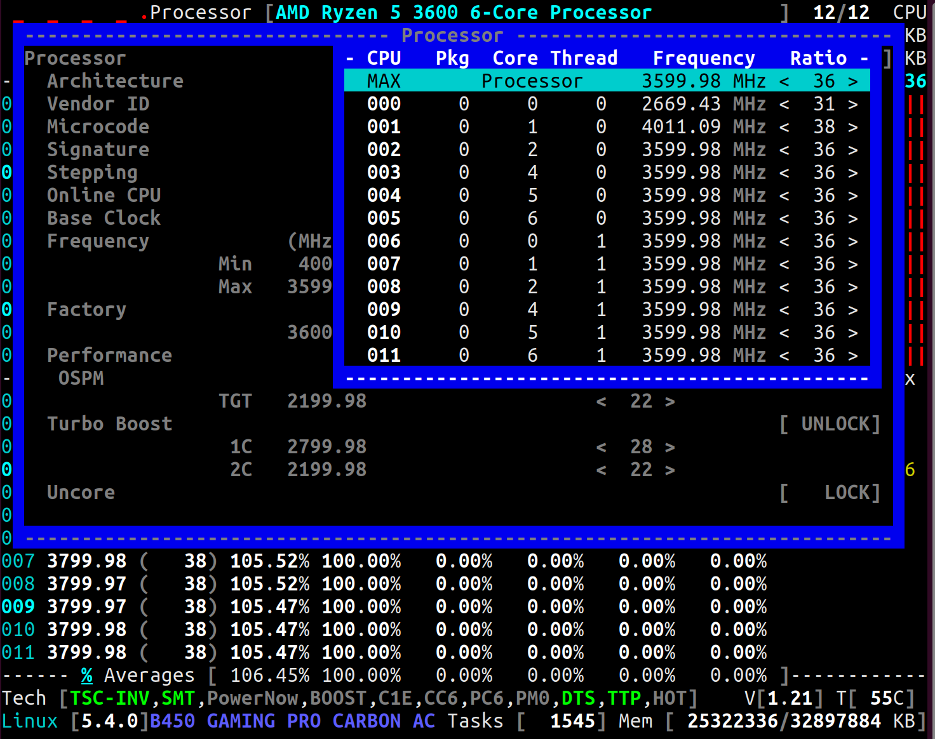This screenshot has height=739, width=935.
Task: Click TSC-INV tech flag in footer
Action: coord(109,698)
